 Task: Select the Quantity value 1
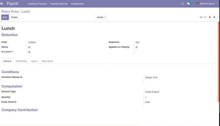146,97
